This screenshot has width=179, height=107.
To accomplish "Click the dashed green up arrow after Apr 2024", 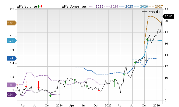I will click(75, 82).
